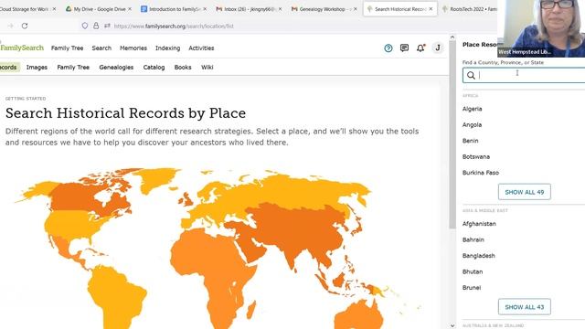
Task: Open the notifications bell icon
Action: [420, 48]
